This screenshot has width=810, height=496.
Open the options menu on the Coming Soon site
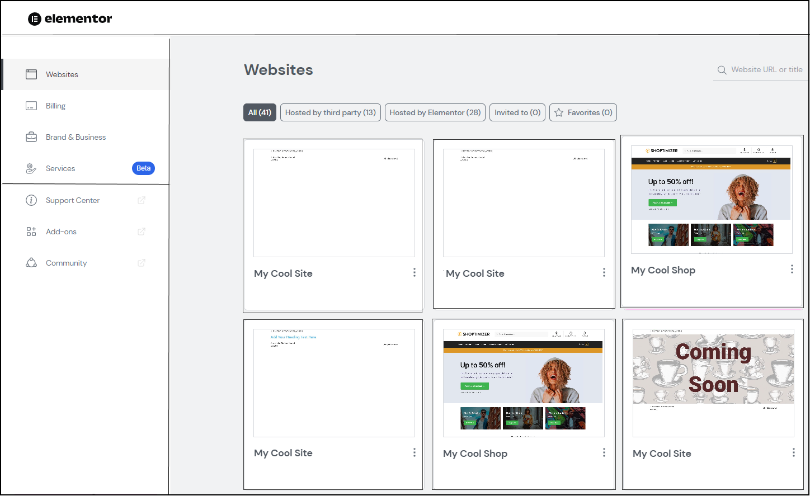point(792,452)
